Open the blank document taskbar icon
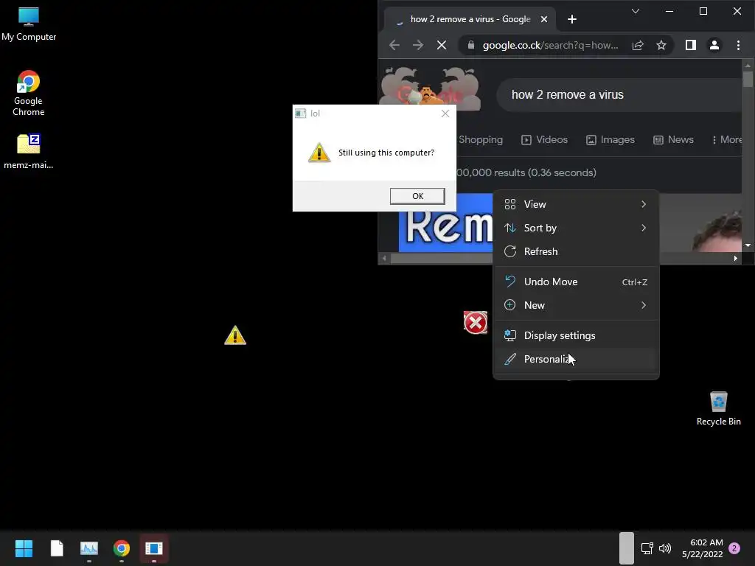The height and width of the screenshot is (566, 755). point(57,548)
